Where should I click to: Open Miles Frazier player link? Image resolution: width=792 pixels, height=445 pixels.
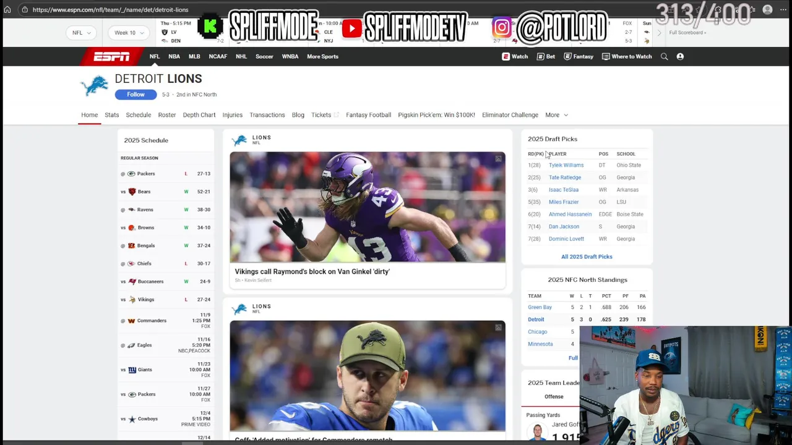tap(564, 202)
